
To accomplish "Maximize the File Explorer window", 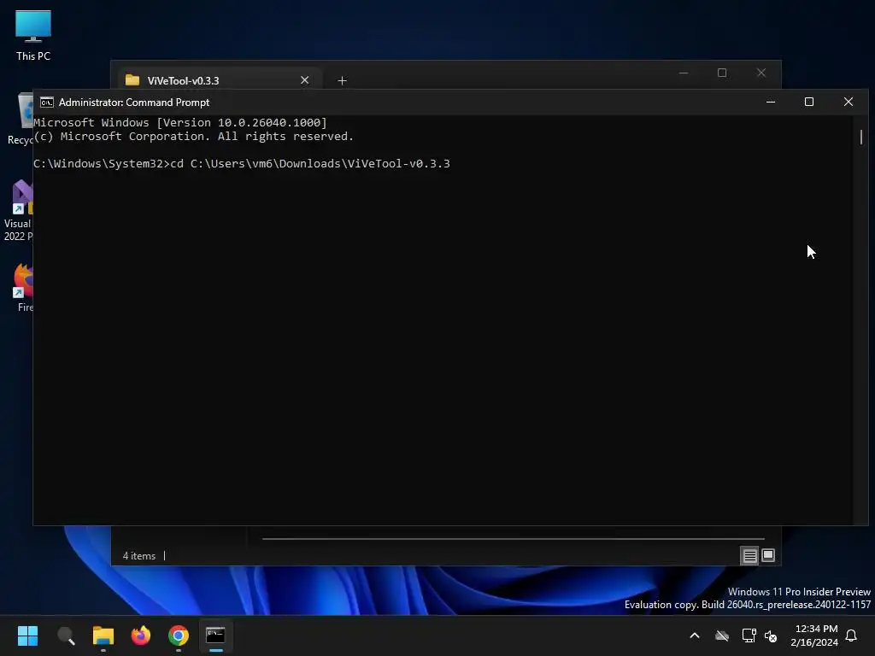I will click(722, 73).
